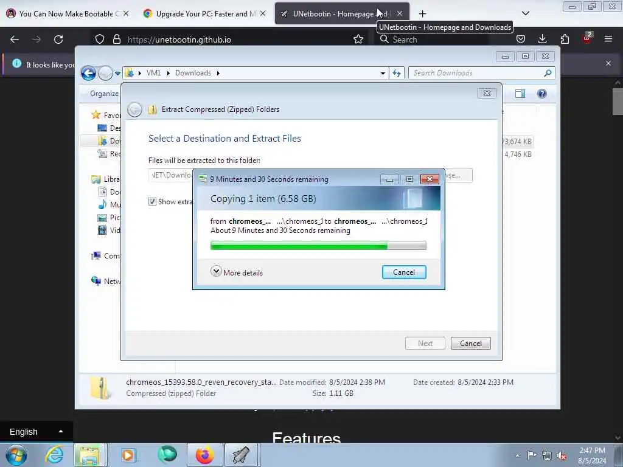The image size is (623, 467).
Task: Select Libraries in navigation pane
Action: coord(106,179)
